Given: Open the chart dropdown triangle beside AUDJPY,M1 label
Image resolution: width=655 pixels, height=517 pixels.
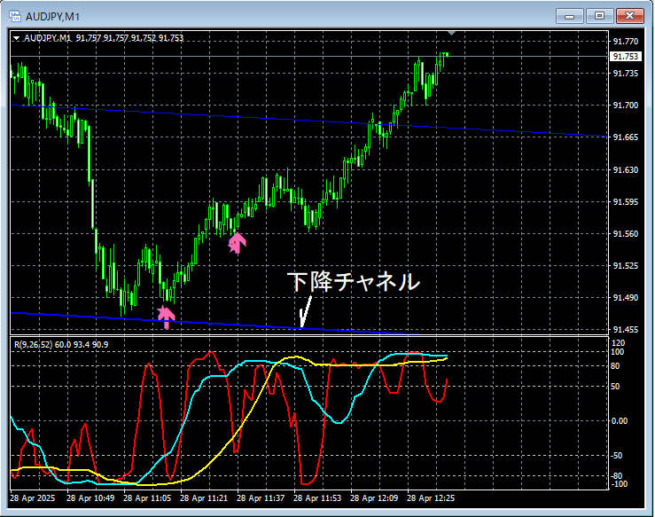Looking at the screenshot, I should point(16,38).
